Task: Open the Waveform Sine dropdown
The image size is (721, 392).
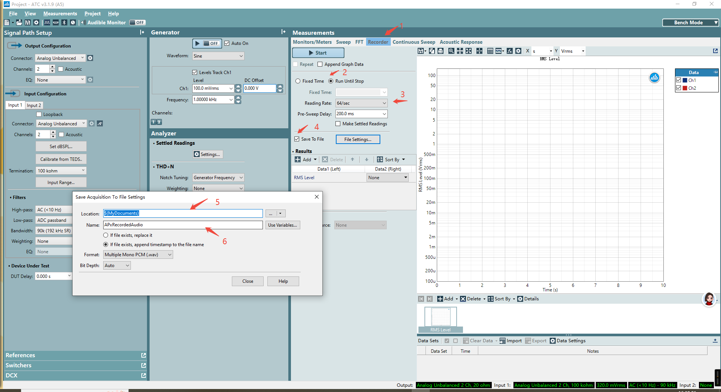Action: 218,56
